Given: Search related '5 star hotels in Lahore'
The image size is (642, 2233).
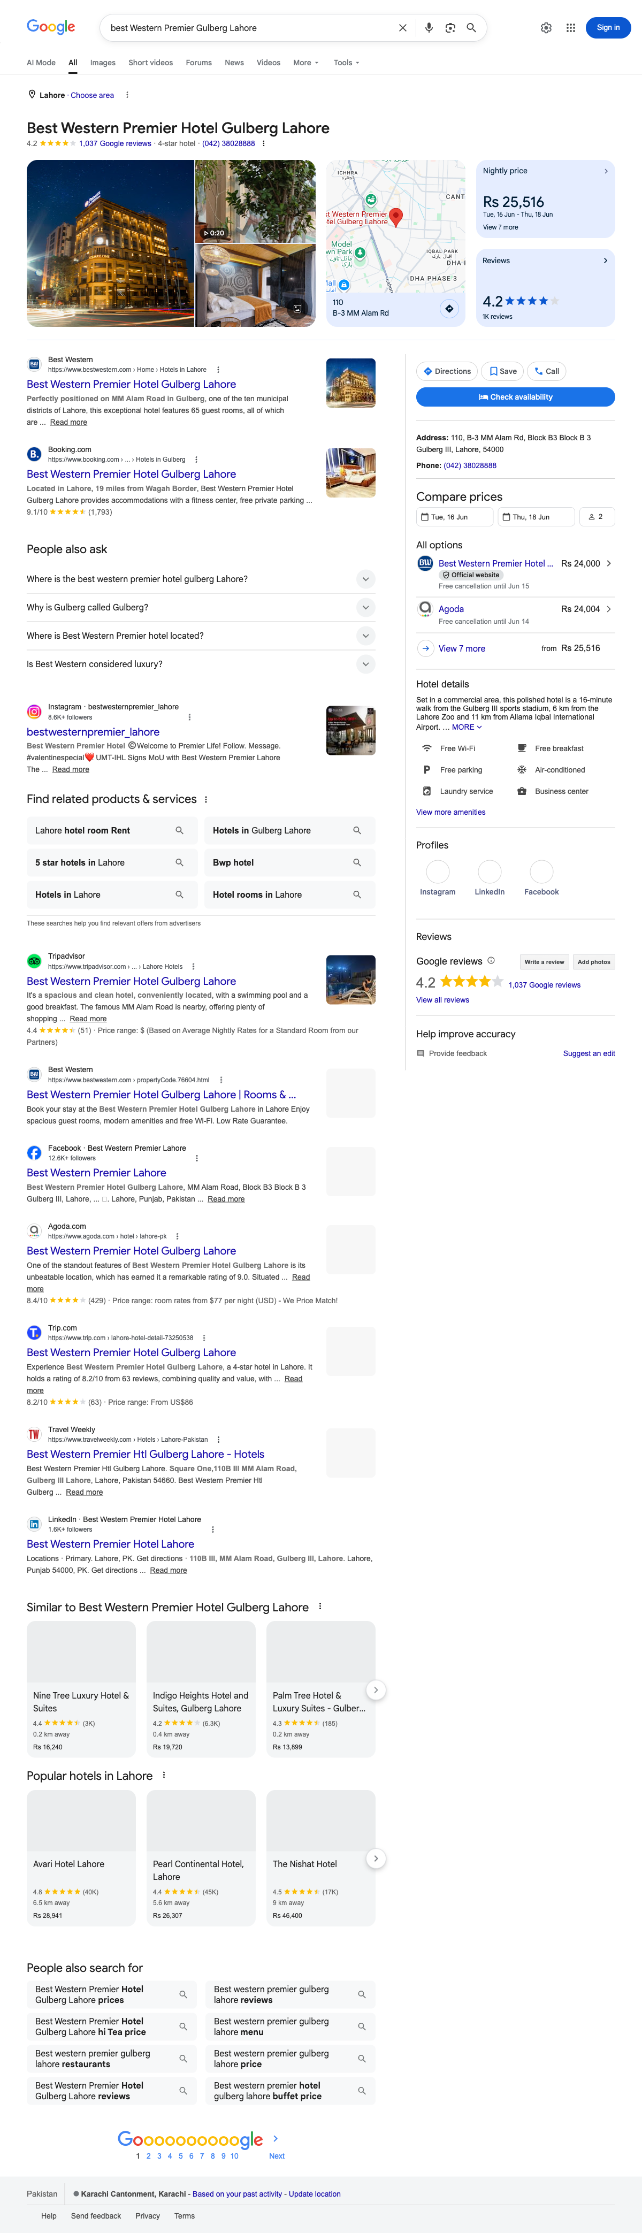Looking at the screenshot, I should [x=112, y=862].
